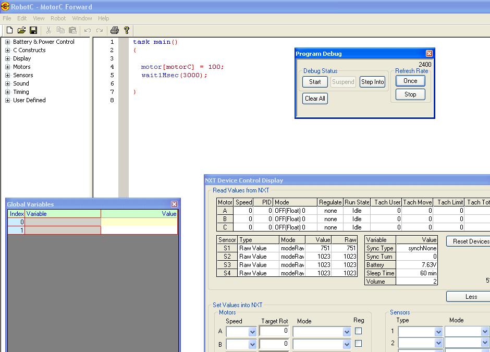The width and height of the screenshot is (490, 352).
Task: Click the Suspend button
Action: (343, 82)
